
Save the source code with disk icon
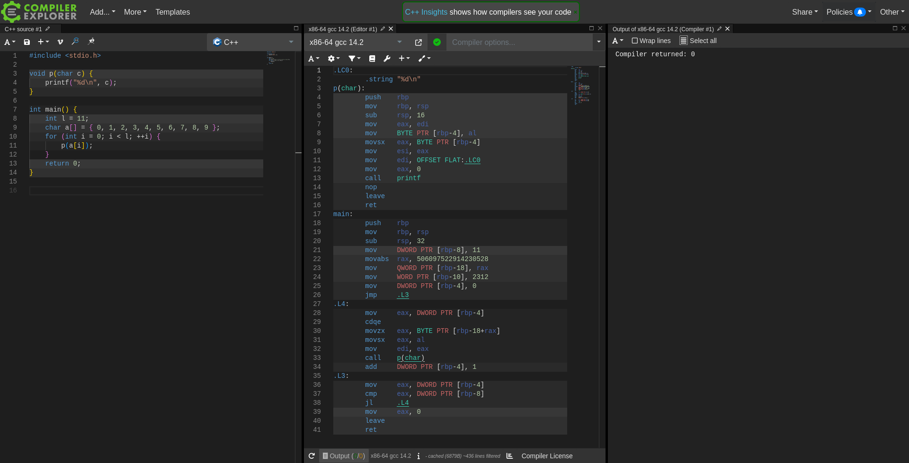coord(27,42)
